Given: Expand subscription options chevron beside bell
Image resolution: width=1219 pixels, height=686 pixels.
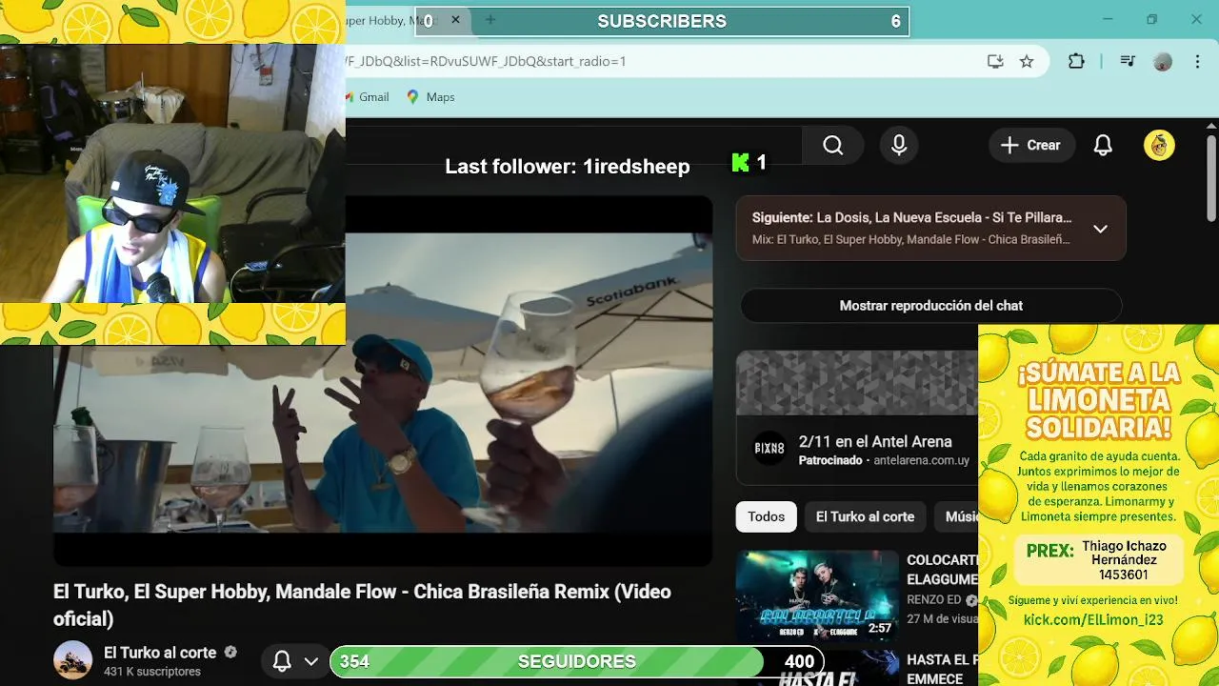Looking at the screenshot, I should [x=310, y=661].
